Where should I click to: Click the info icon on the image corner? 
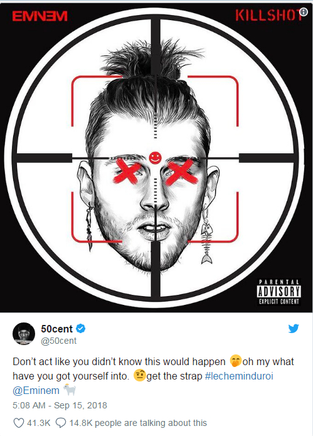click(x=304, y=12)
